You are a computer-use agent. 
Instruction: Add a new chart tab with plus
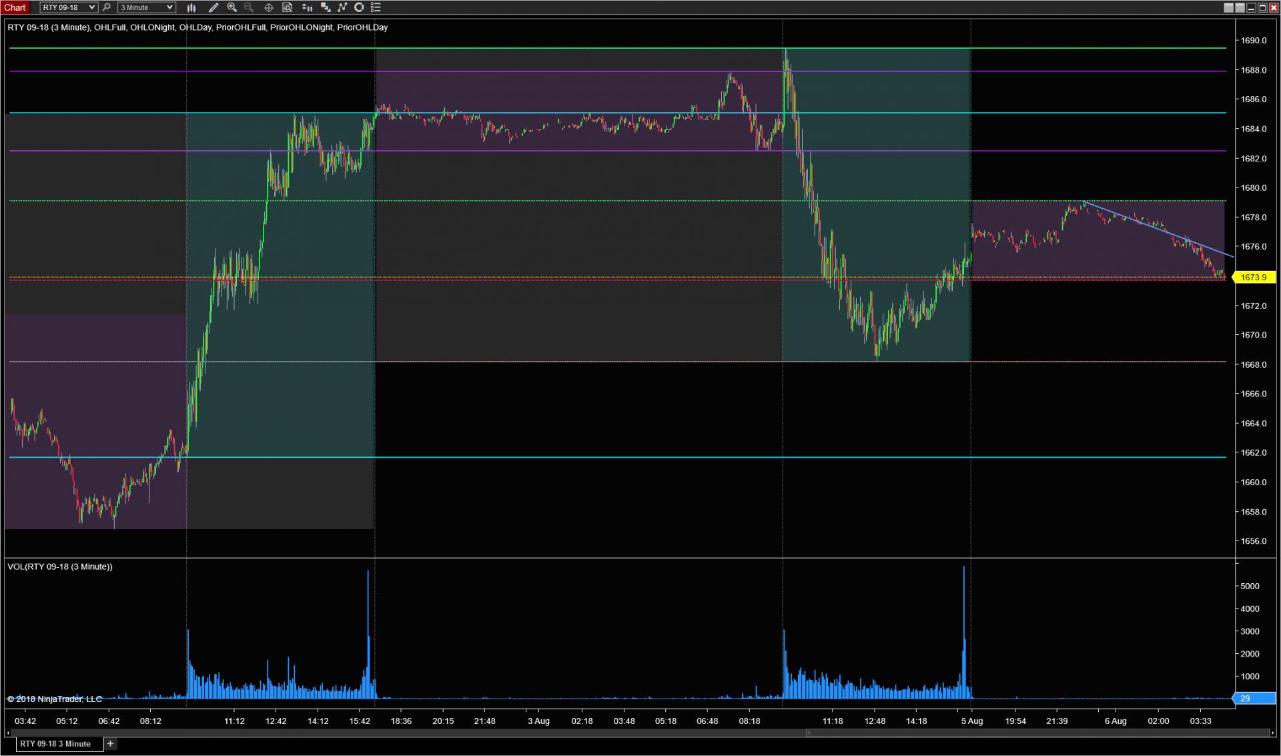click(x=111, y=743)
